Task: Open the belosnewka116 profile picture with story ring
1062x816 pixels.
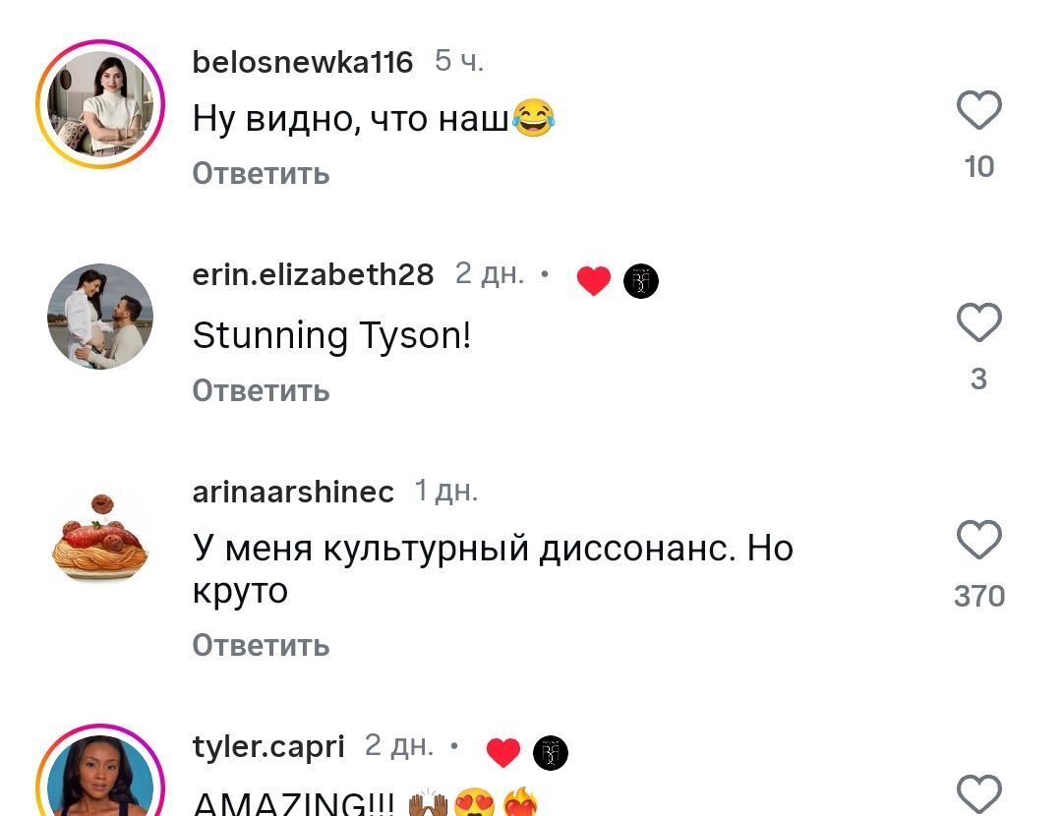Action: pos(100,104)
